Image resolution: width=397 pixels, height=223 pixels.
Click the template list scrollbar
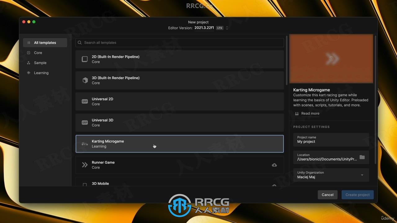tap(287, 60)
